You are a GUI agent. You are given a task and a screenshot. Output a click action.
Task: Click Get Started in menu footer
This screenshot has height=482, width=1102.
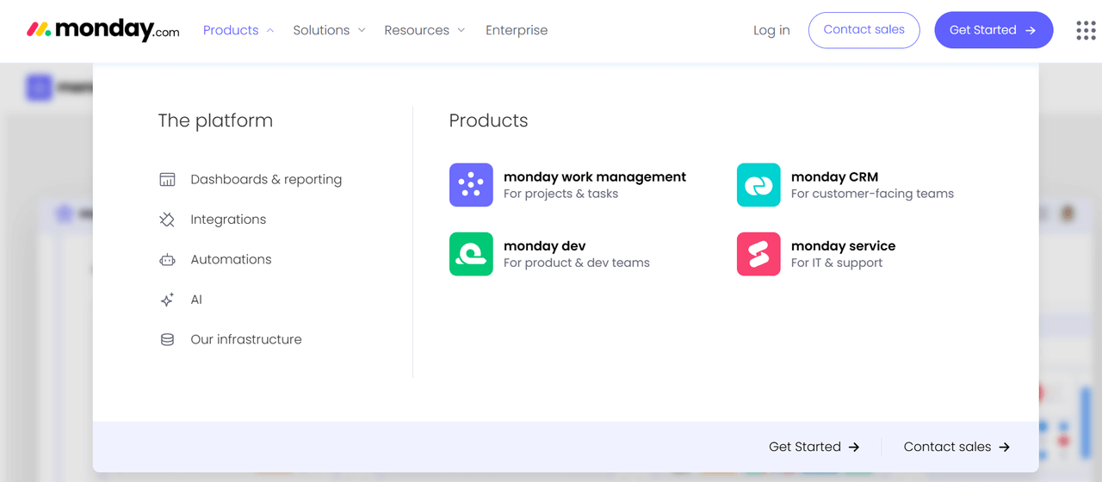(x=805, y=447)
